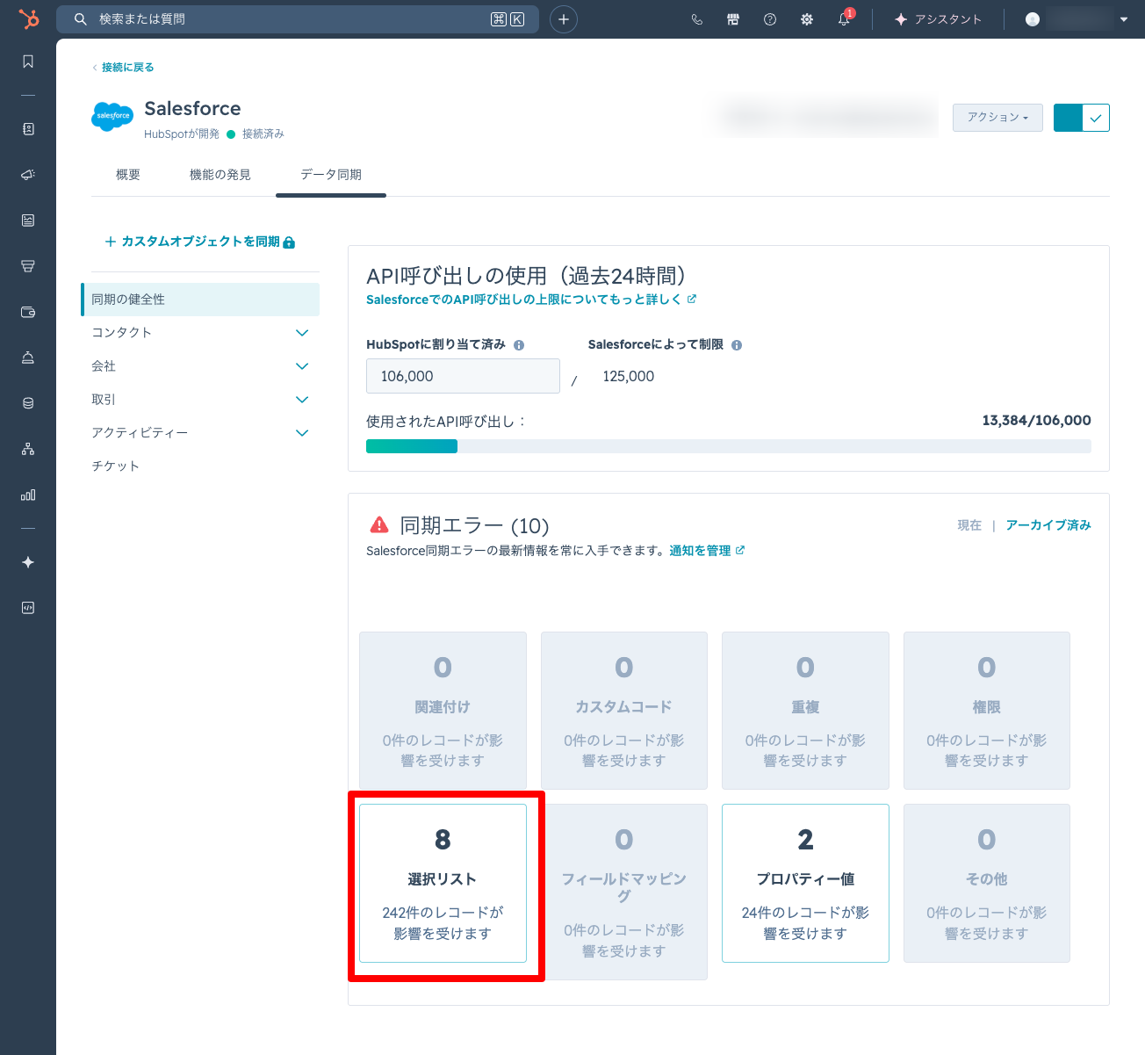The width and height of the screenshot is (1145, 1055).
Task: Click info icon beside HubSpotに割り当て済み
Action: pos(519,345)
